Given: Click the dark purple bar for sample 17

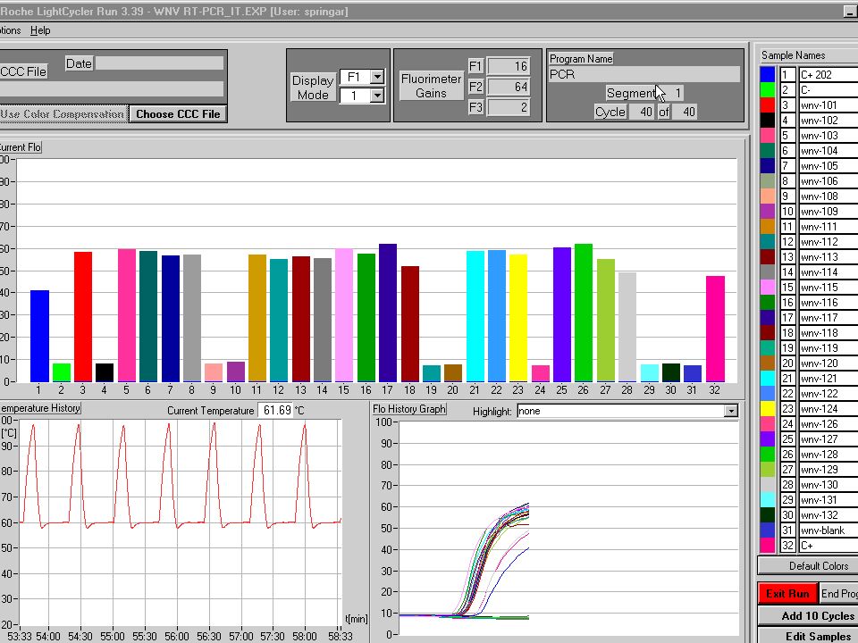Looking at the screenshot, I should coord(387,313).
